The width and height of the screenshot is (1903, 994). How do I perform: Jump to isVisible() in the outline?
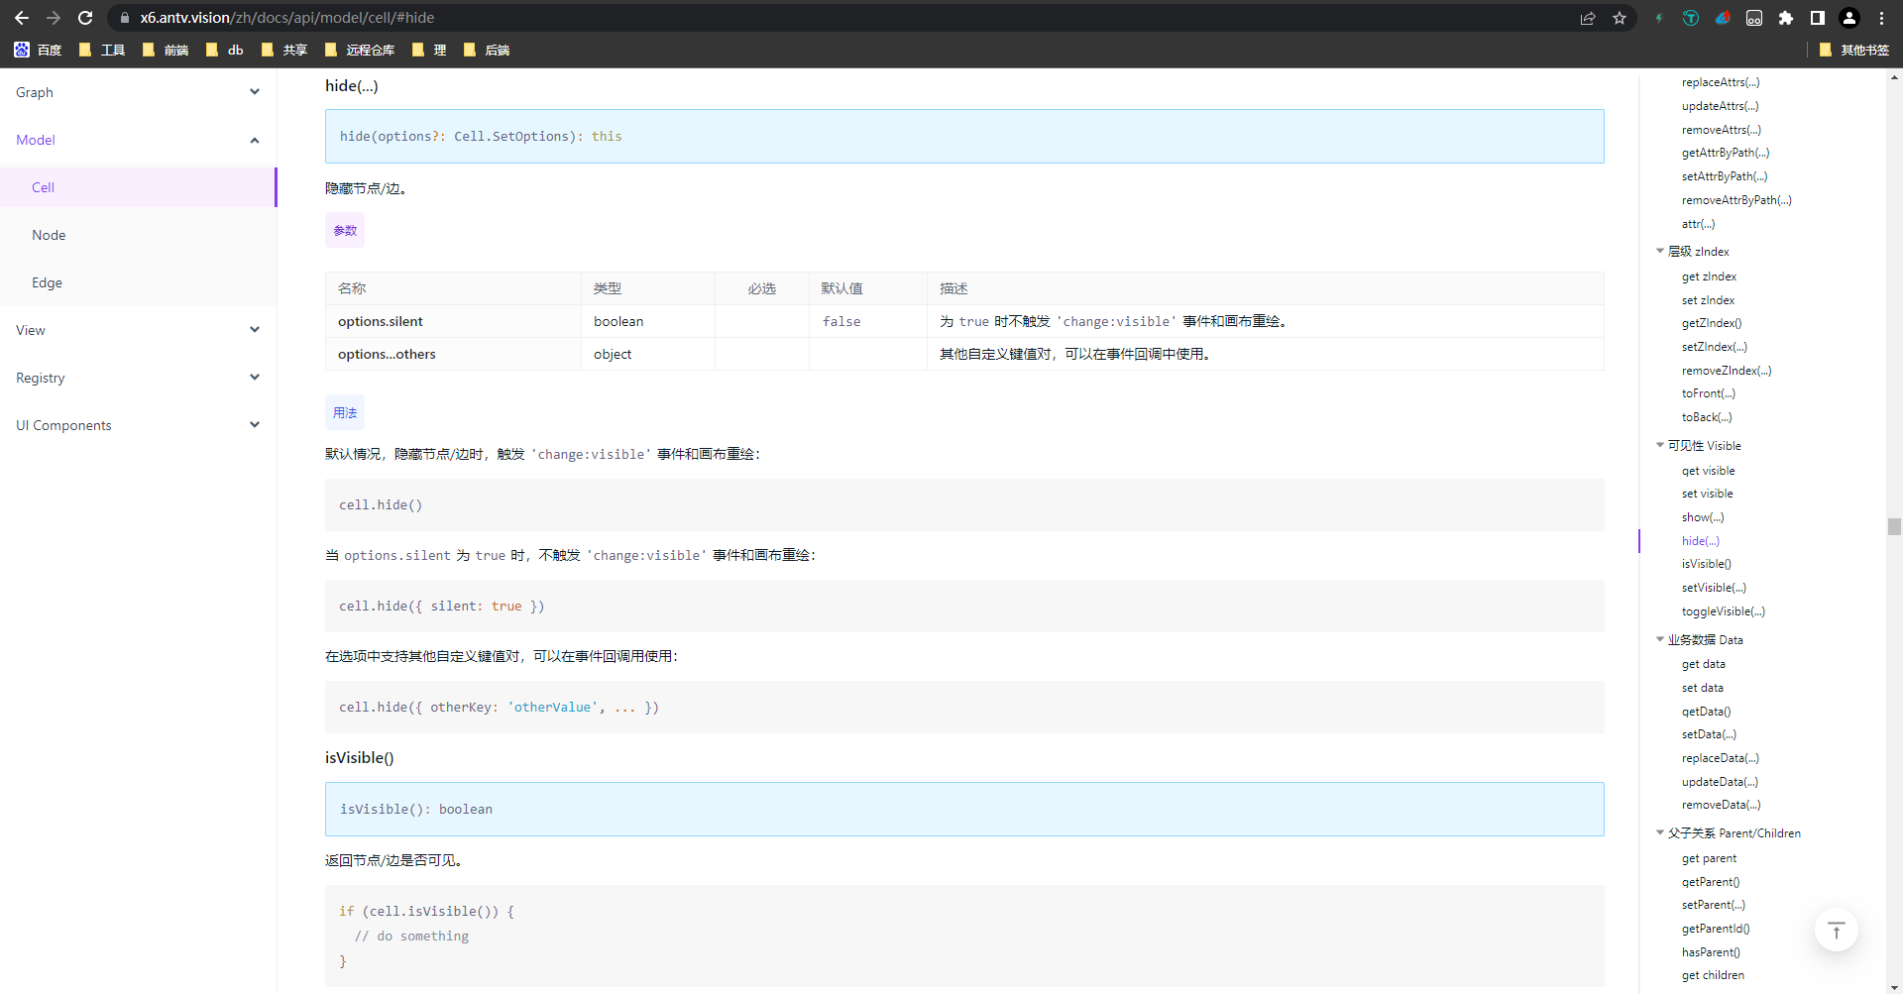pyautogui.click(x=1706, y=564)
